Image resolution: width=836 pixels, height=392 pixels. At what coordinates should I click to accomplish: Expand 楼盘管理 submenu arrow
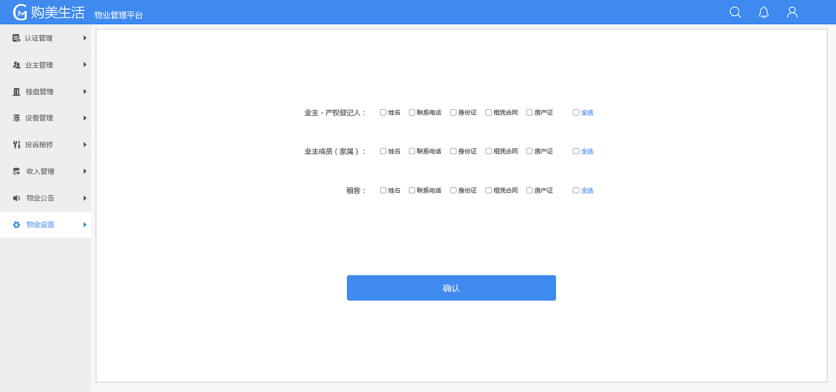pyautogui.click(x=85, y=91)
